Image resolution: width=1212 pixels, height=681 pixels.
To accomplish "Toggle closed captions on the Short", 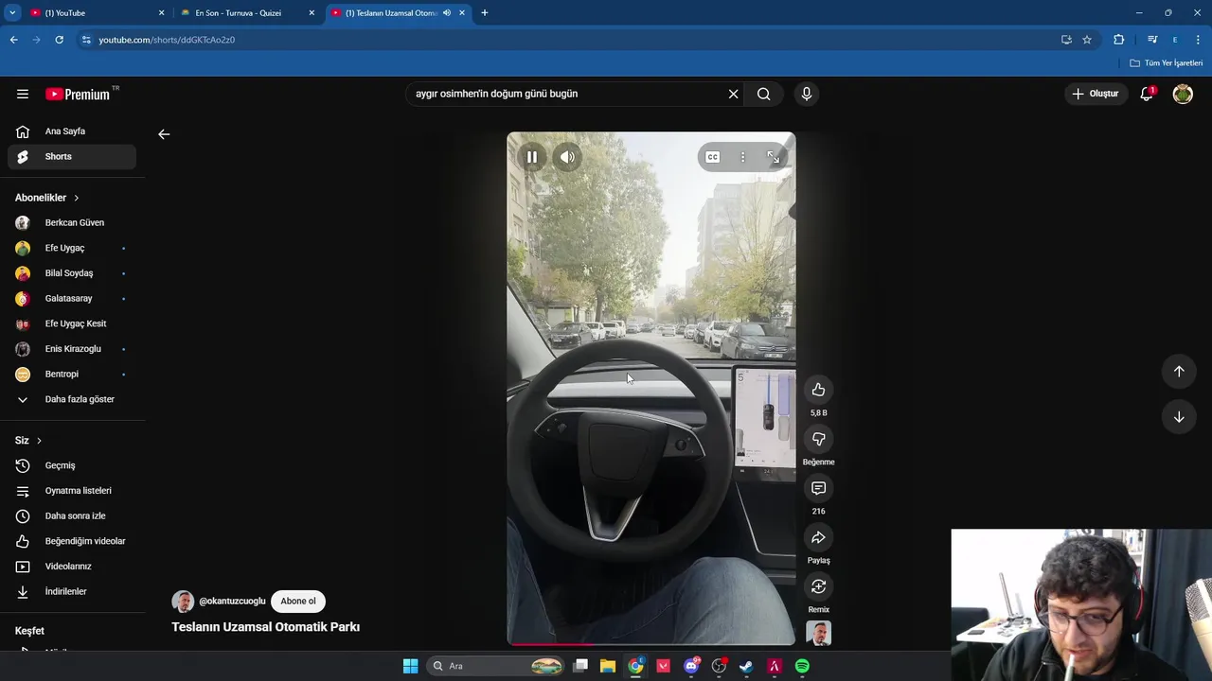I will 712,157.
